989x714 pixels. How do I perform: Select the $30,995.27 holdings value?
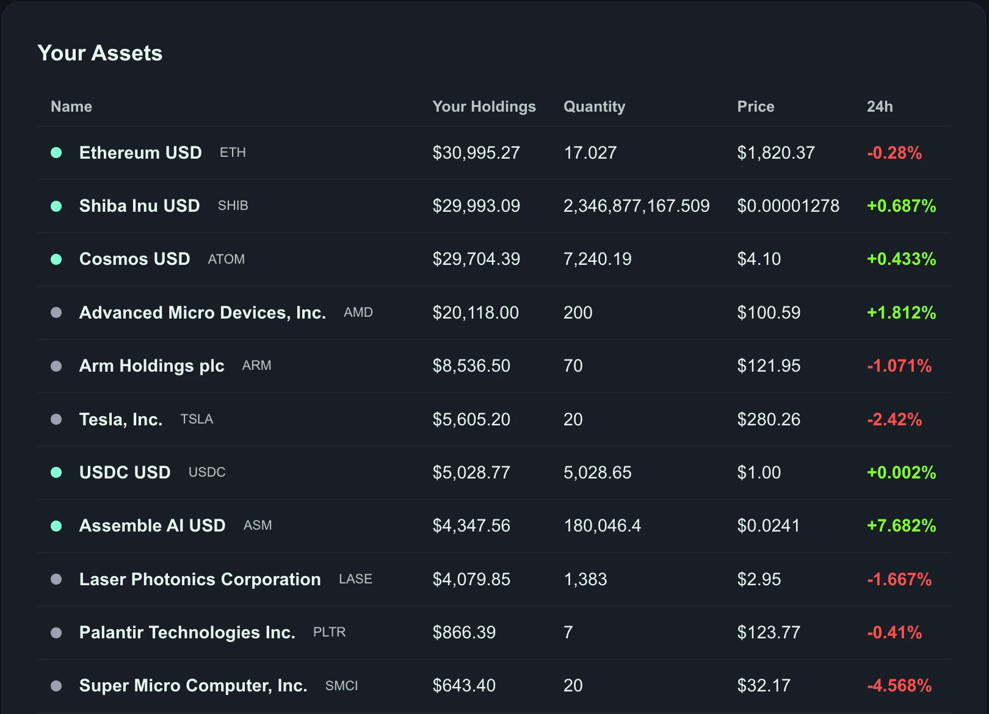click(476, 153)
